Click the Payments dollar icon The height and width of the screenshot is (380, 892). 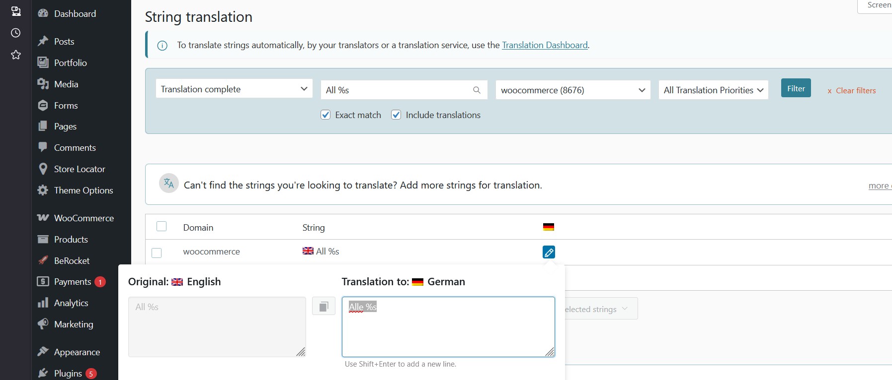coord(43,281)
